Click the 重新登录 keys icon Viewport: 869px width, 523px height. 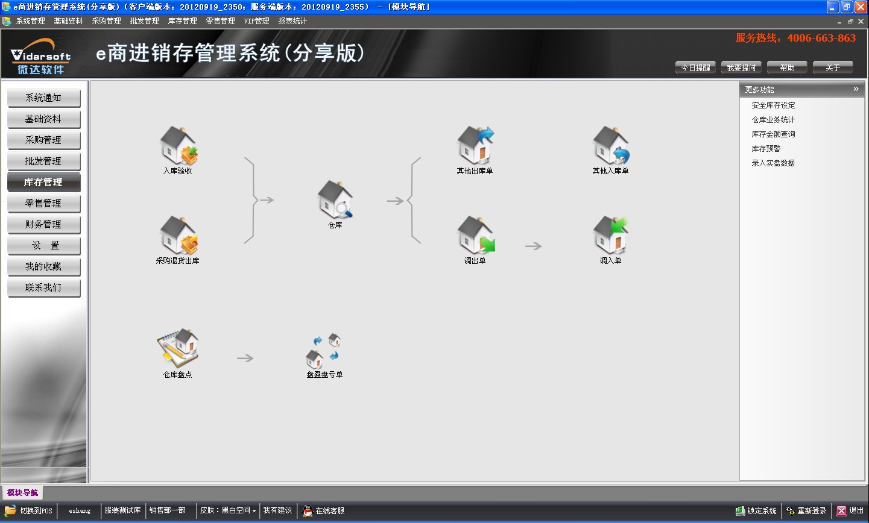pyautogui.click(x=791, y=510)
